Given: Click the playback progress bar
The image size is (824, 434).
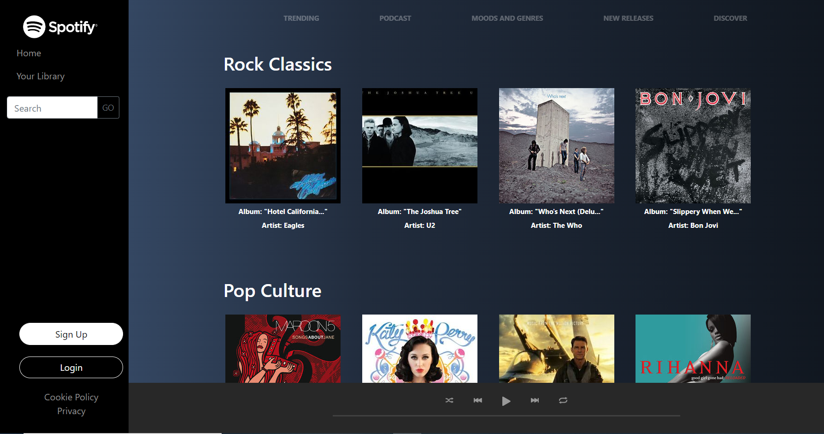Looking at the screenshot, I should pyautogui.click(x=506, y=416).
